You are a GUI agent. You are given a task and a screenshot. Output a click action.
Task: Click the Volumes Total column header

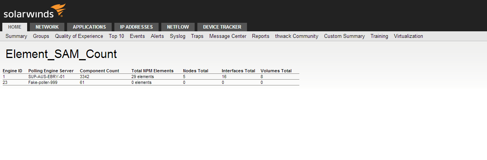click(276, 71)
